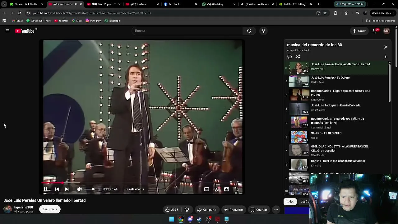398x224 pixels.
Task: Select the 'Todos' filter chip
Action: [290, 202]
